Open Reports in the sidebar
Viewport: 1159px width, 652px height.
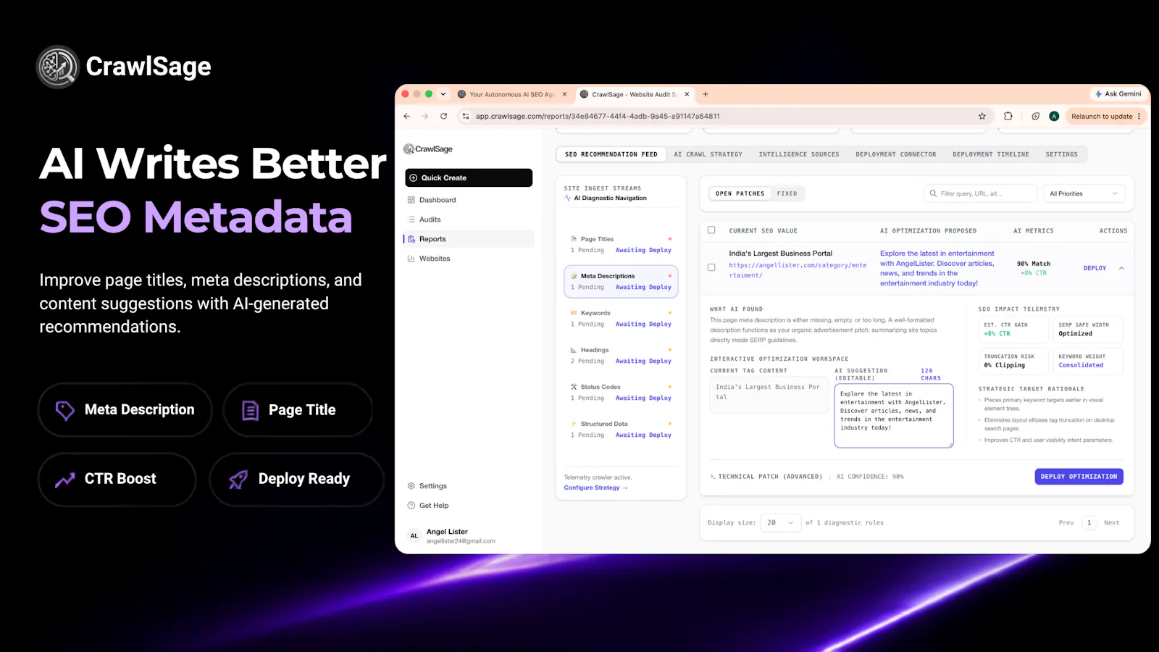pyautogui.click(x=469, y=239)
